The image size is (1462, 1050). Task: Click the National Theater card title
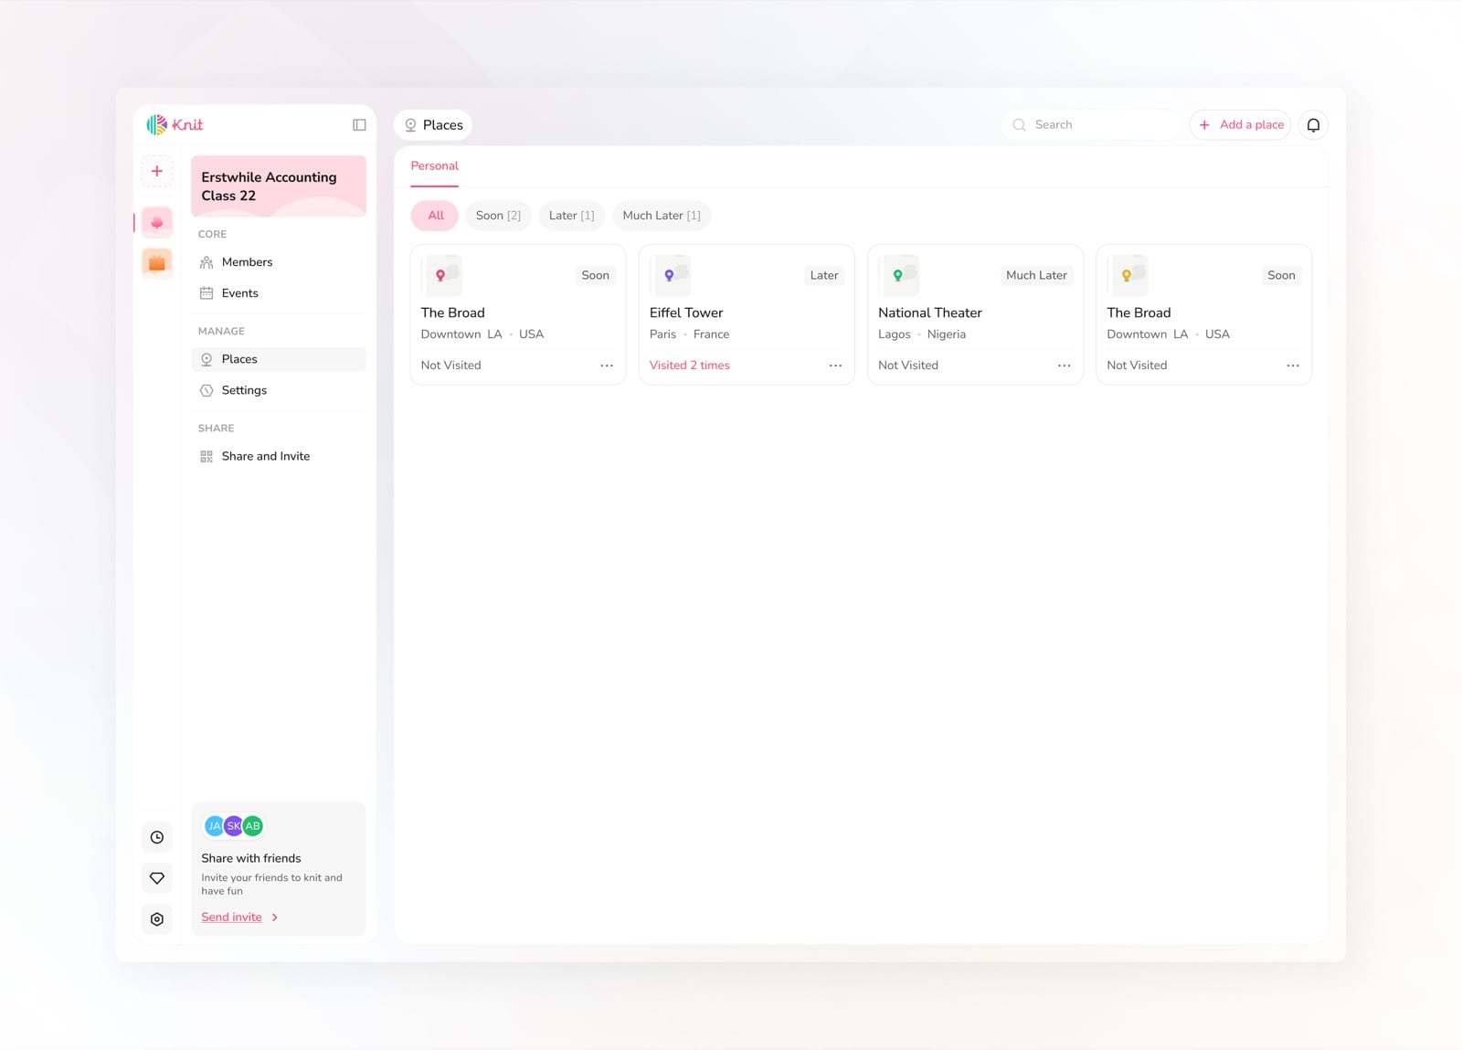(x=930, y=313)
